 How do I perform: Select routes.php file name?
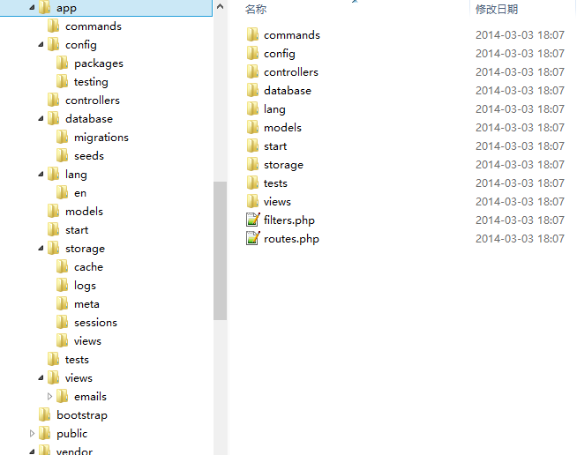coord(291,239)
